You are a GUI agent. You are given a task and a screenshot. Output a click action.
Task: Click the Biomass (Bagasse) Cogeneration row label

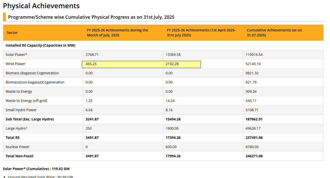click(32, 73)
